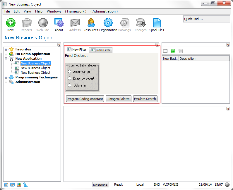The width and height of the screenshot is (233, 190).
Task: Click the Administration gears icon in tree
Action: (11, 82)
